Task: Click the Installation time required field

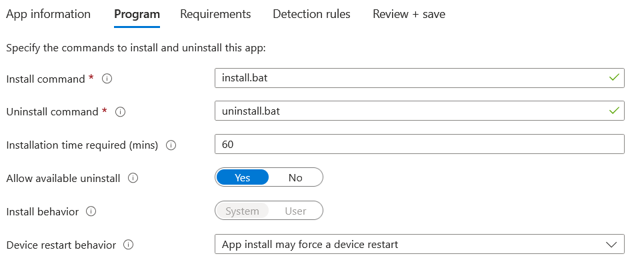Action: pyautogui.click(x=419, y=144)
